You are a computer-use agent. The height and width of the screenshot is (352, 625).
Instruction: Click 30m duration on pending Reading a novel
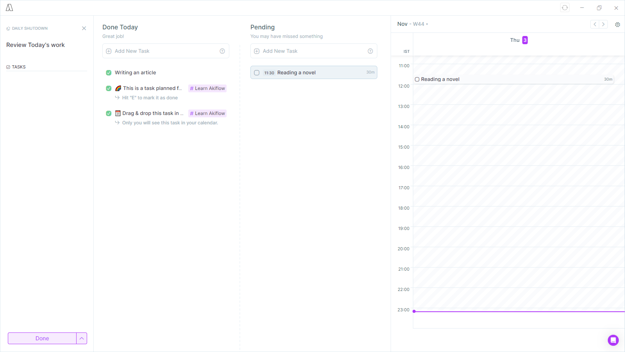click(x=370, y=72)
